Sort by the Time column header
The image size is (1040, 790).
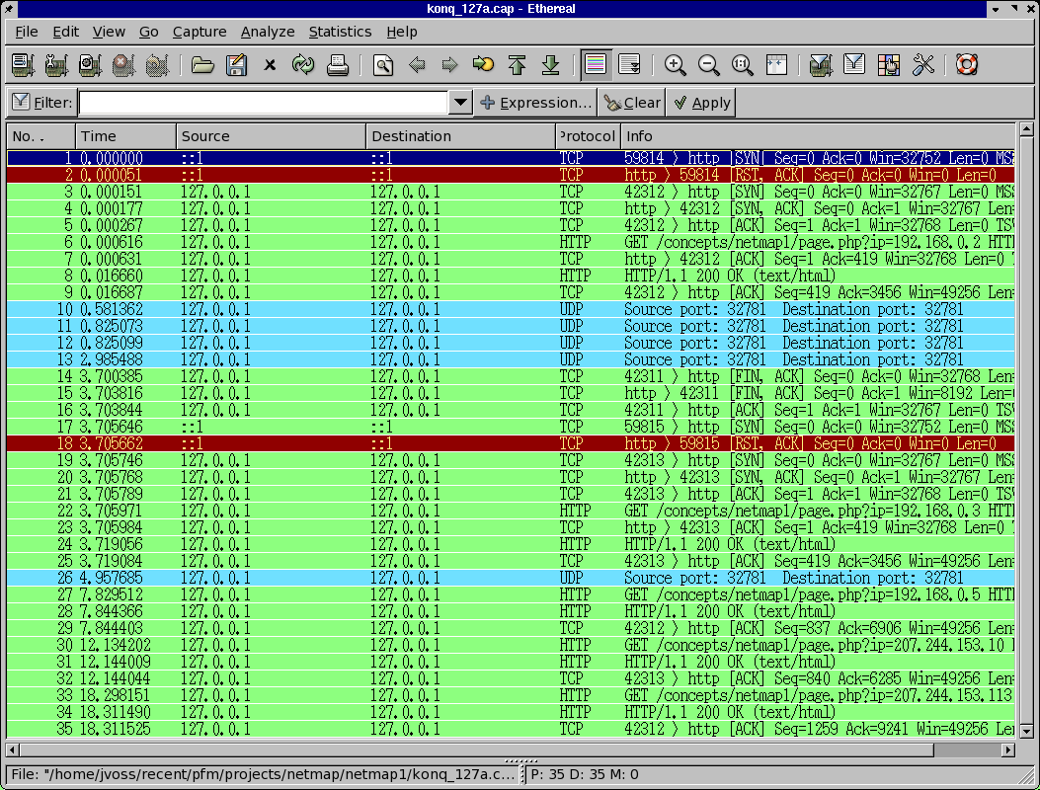pyautogui.click(x=126, y=136)
